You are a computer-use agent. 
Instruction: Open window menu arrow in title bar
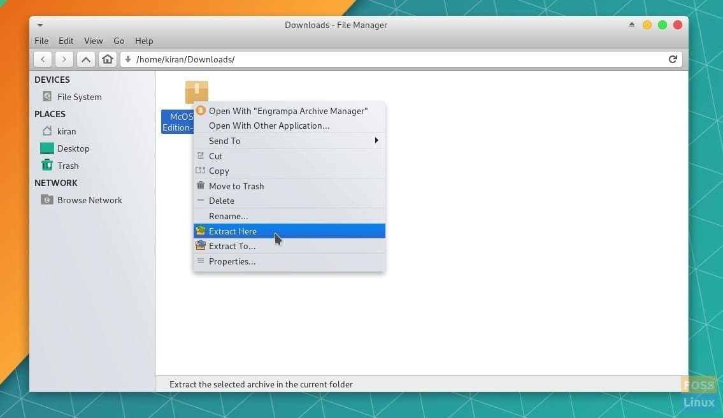pyautogui.click(x=40, y=25)
